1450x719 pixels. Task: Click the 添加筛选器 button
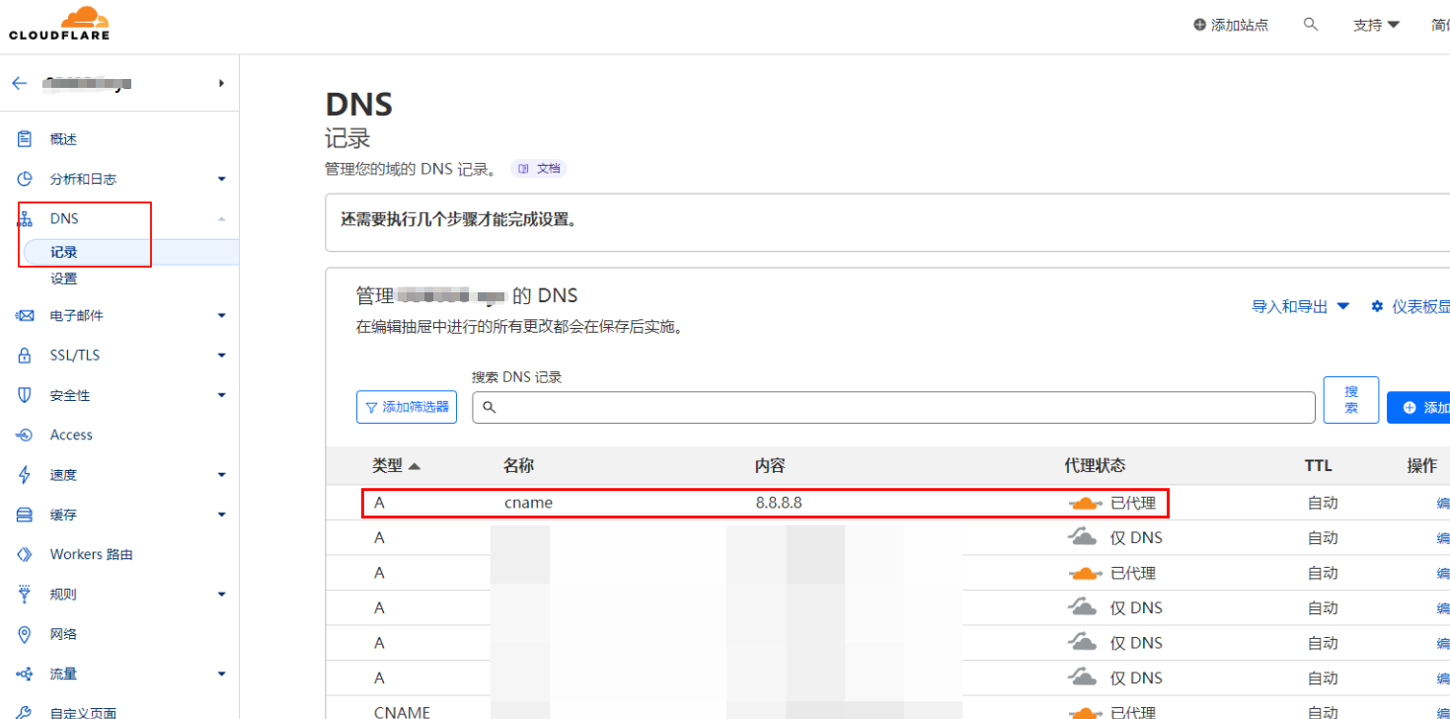tap(407, 407)
